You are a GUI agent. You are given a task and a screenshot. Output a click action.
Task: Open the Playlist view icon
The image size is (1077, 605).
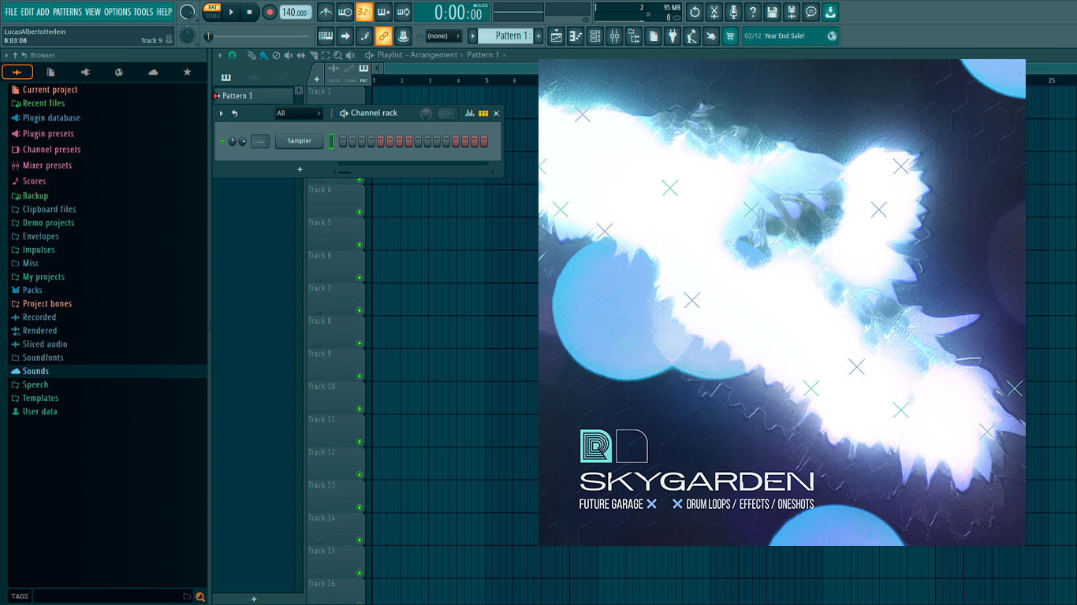point(556,35)
